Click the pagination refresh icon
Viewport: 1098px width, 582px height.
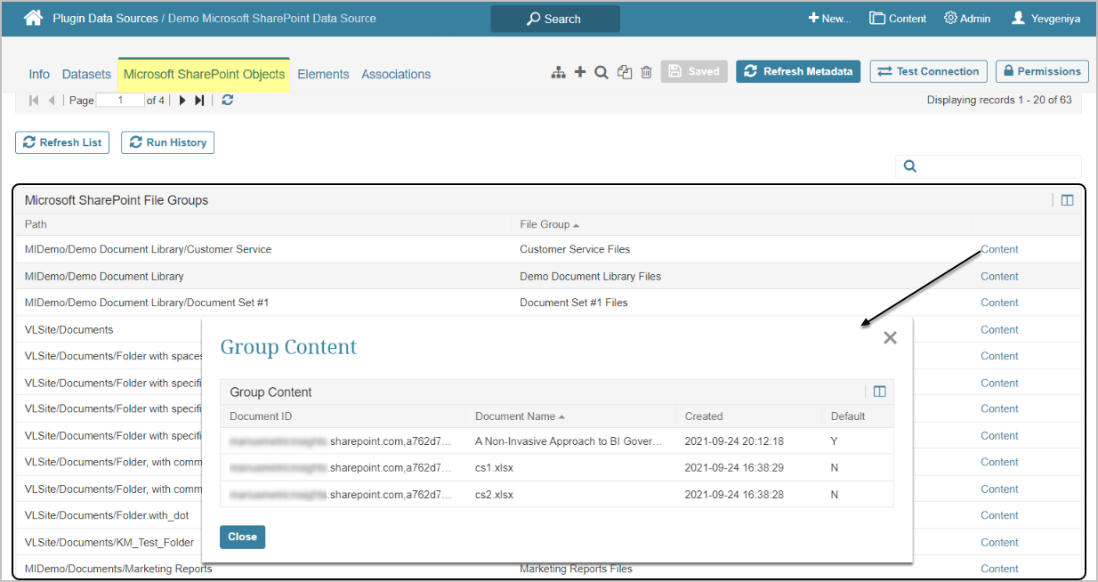click(228, 101)
